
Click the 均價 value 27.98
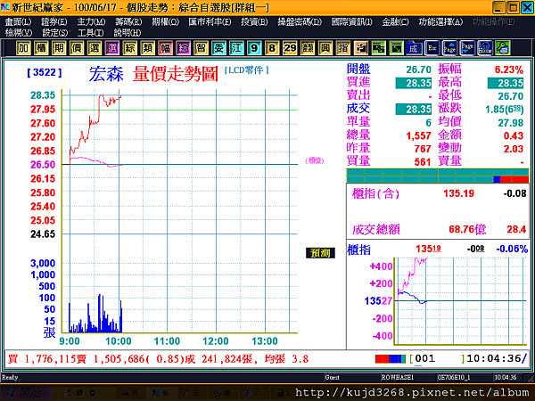point(510,123)
